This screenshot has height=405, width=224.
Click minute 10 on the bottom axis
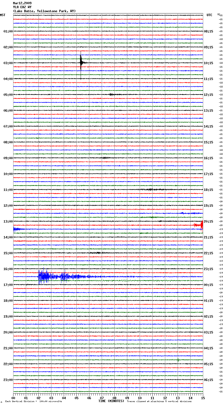[x=140, y=398]
